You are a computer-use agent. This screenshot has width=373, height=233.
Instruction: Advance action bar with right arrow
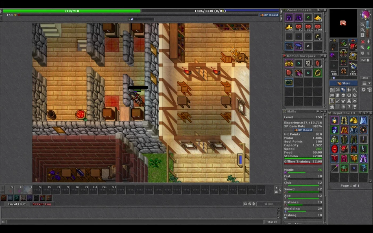[x=277, y=187]
